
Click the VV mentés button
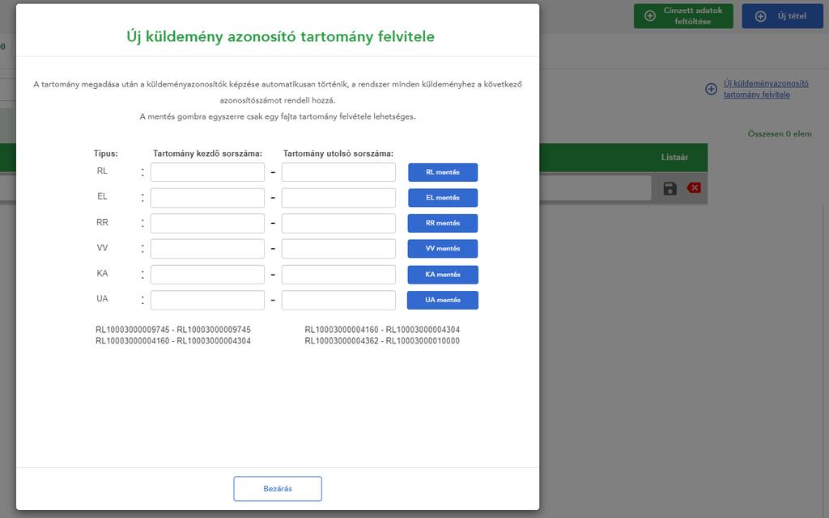pyautogui.click(x=443, y=248)
